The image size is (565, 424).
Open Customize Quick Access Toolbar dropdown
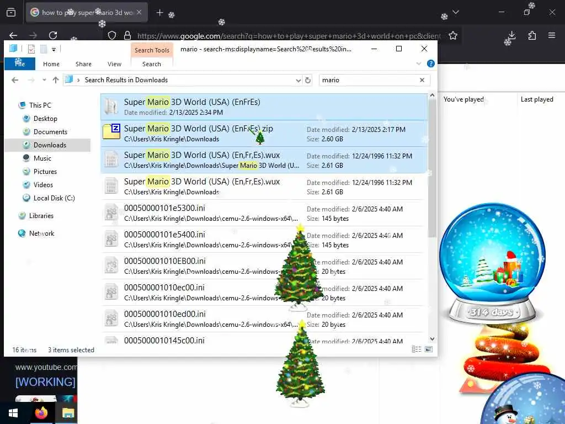[x=54, y=49]
